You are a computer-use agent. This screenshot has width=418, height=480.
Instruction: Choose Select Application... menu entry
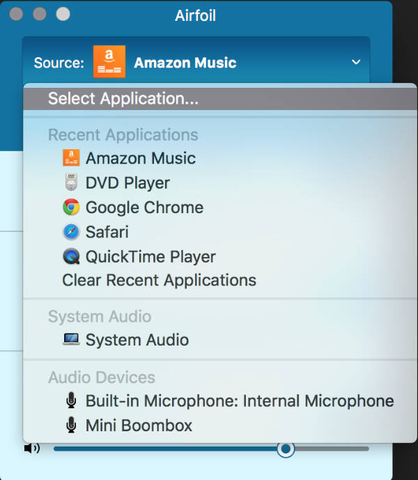coord(123,98)
